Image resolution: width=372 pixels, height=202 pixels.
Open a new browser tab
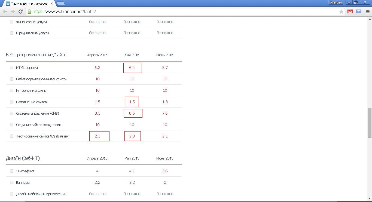pyautogui.click(x=61, y=4)
